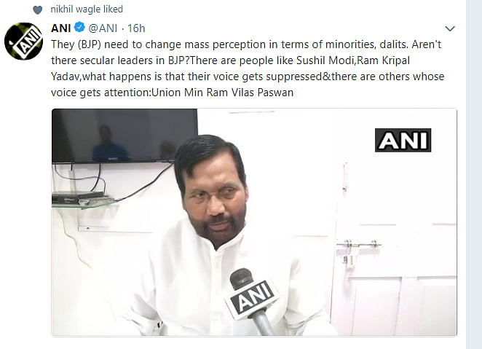
Task: Expand the tweet options chevron
Action: 449,28
